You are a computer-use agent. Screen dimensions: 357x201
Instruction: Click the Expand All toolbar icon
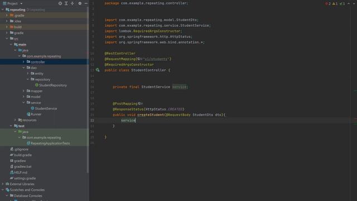[x=66, y=3]
